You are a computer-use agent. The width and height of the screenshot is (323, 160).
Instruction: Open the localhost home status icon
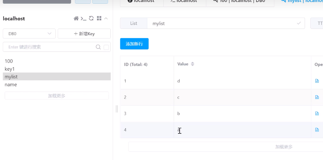76,19
